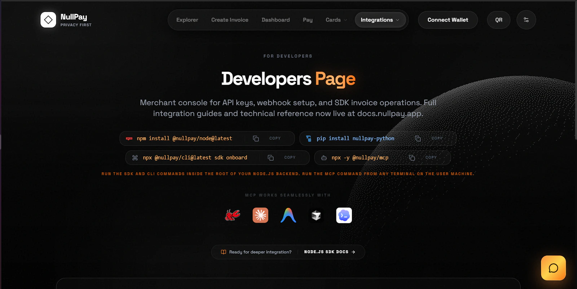Viewport: 577px width, 289px height.
Task: Click the Connect Wallet button
Action: pyautogui.click(x=448, y=20)
